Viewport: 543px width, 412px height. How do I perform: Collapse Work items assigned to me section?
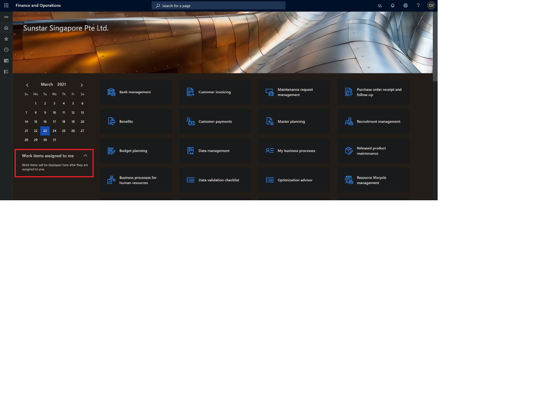(85, 156)
